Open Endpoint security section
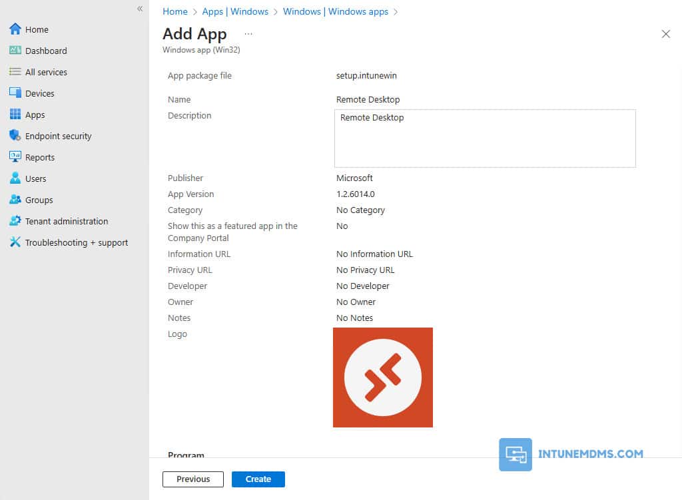 click(x=59, y=136)
